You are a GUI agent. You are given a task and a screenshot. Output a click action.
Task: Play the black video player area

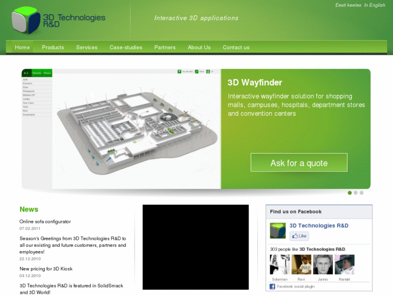(196, 247)
